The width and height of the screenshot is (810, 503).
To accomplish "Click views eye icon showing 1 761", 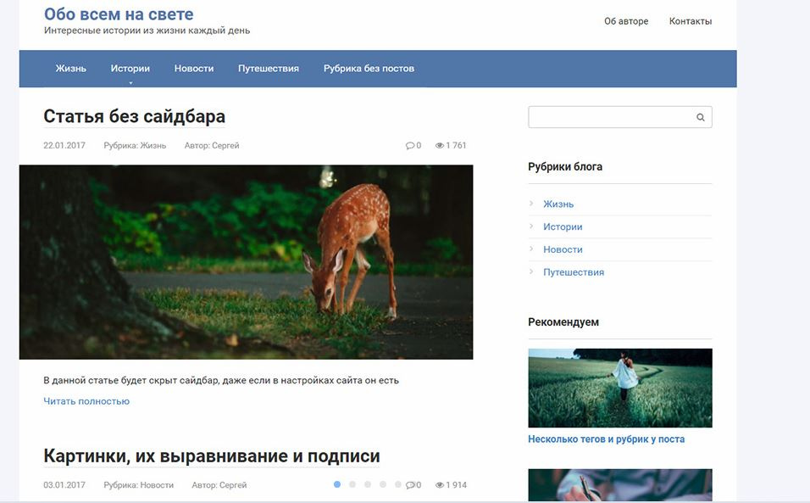I will 439,146.
